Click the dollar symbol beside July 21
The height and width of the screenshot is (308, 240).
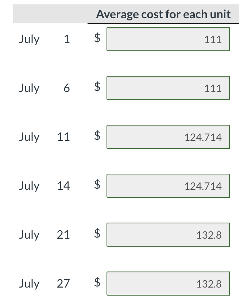97,235
